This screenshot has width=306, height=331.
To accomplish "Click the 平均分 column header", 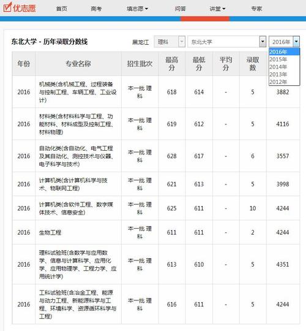I will pyautogui.click(x=226, y=64).
